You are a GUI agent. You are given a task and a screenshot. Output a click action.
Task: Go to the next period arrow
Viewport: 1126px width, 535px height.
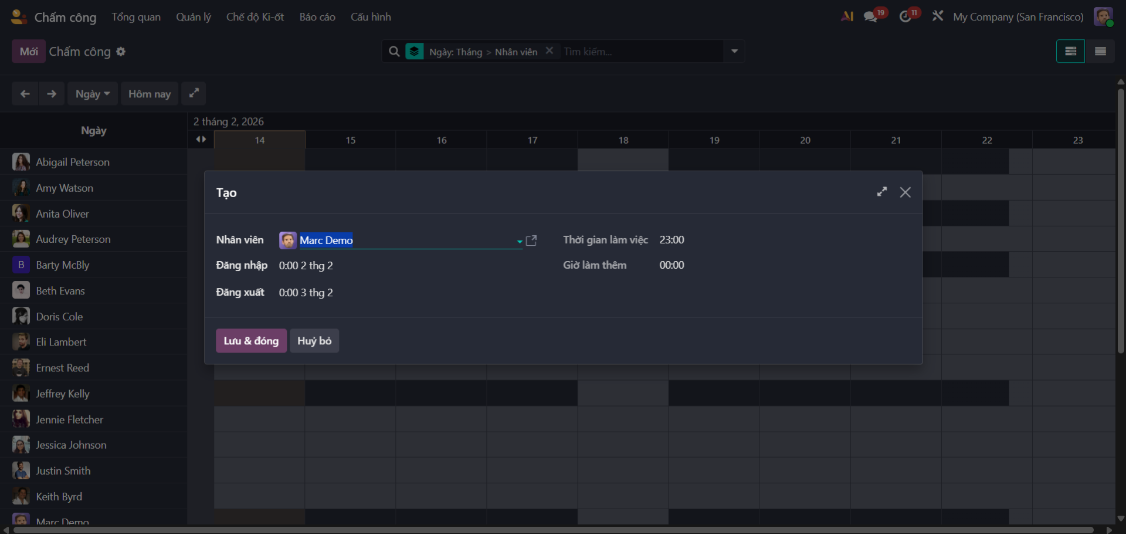(x=52, y=94)
